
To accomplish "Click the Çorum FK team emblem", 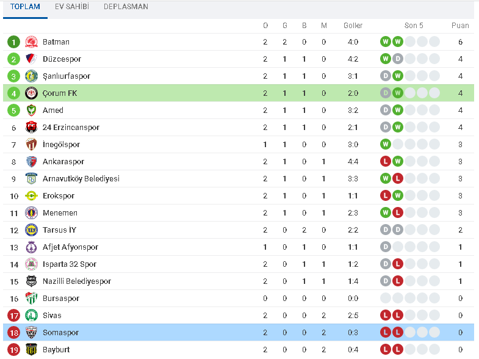I will pos(31,93).
